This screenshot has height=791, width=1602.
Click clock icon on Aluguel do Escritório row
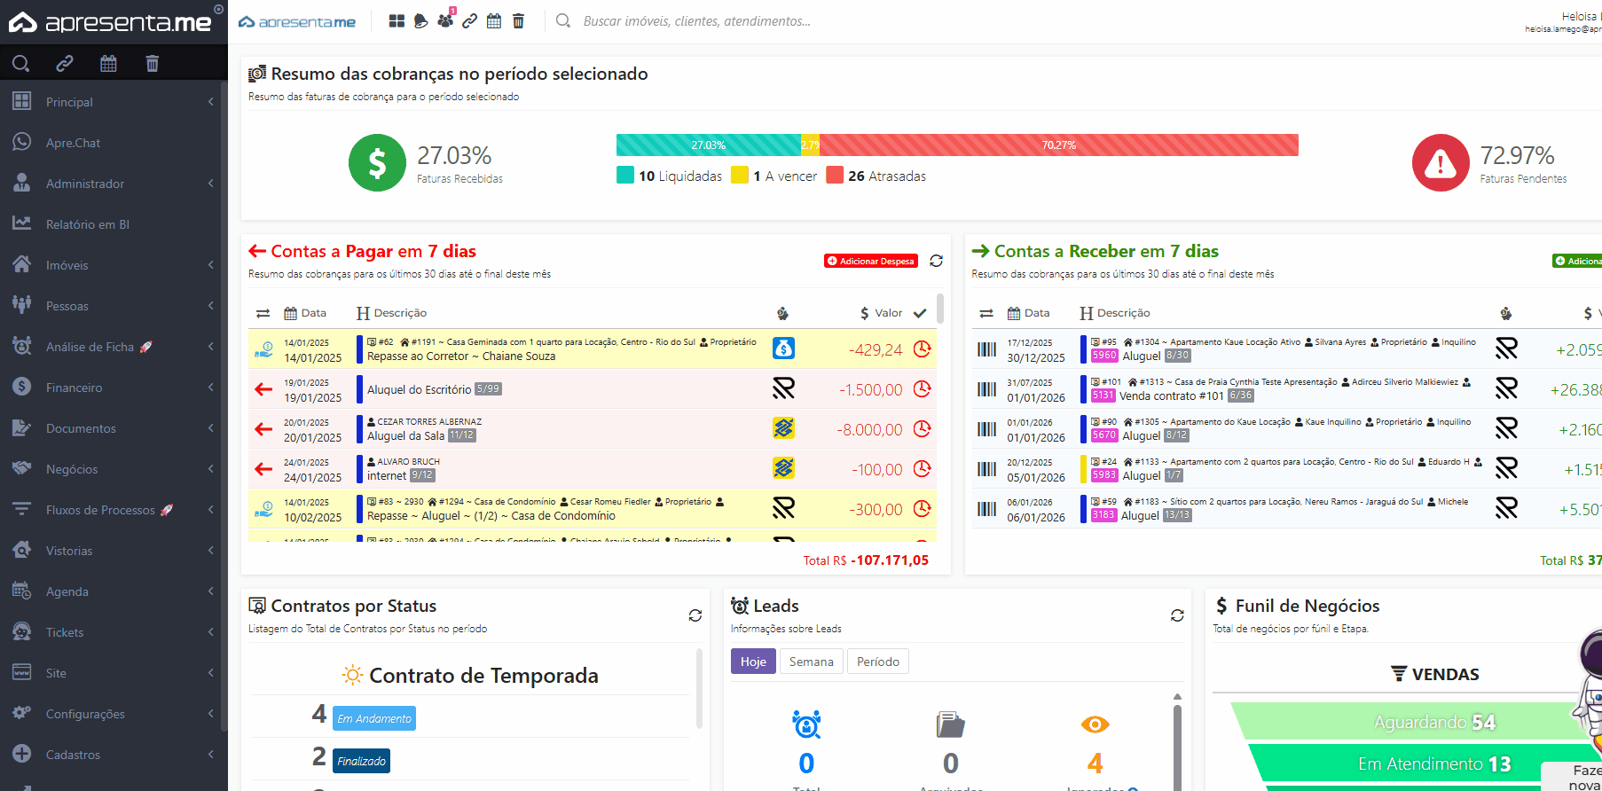point(923,388)
